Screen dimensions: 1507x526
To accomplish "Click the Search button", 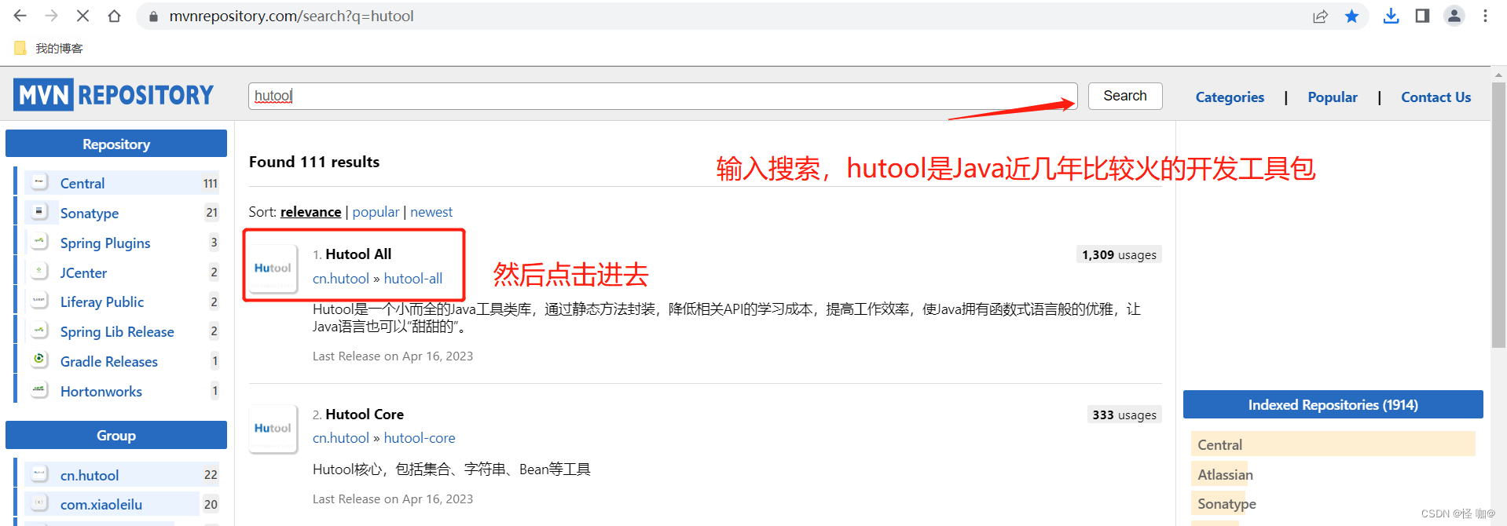I will click(1125, 96).
